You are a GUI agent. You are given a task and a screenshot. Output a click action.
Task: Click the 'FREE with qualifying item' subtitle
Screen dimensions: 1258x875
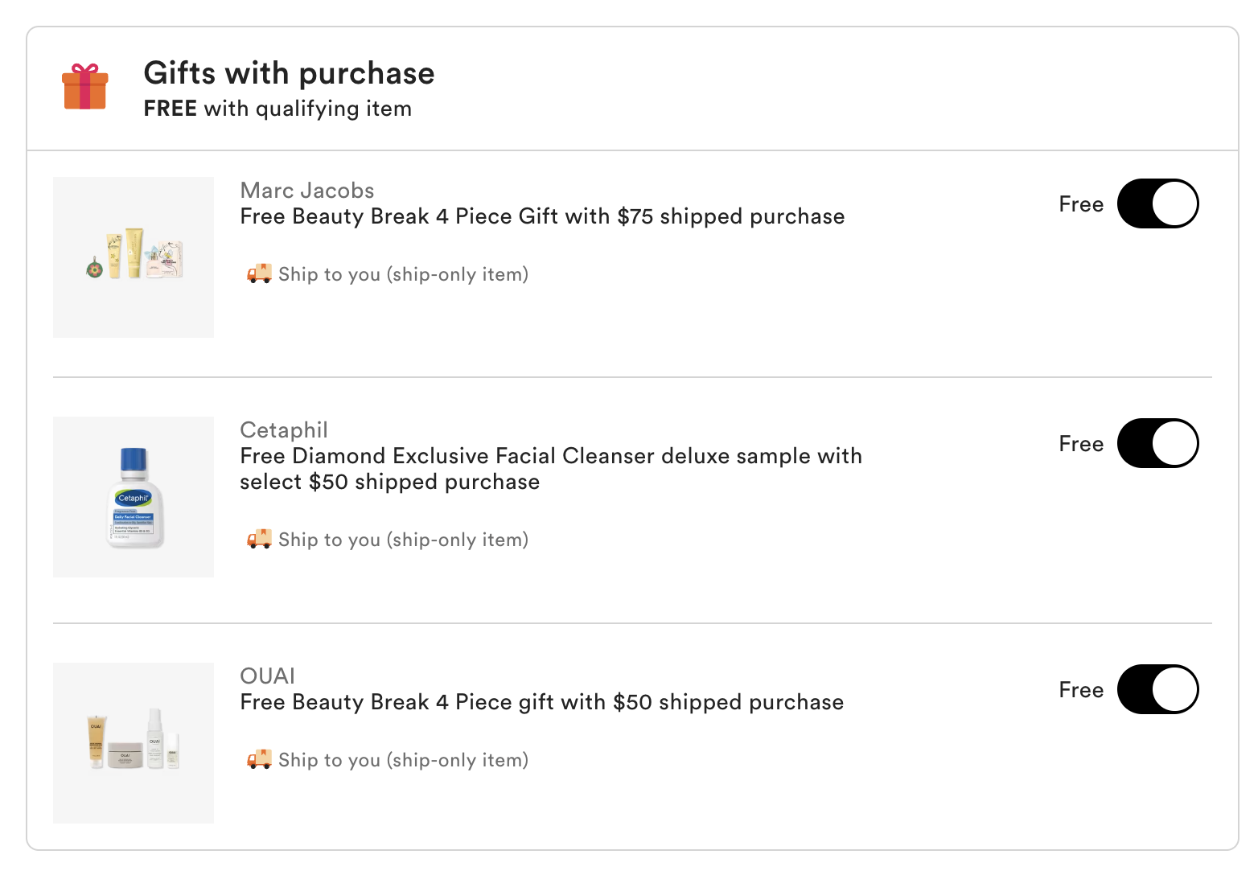click(277, 109)
